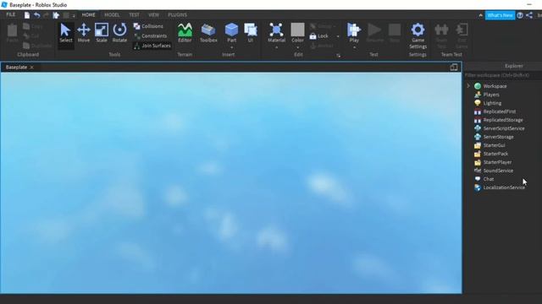The width and height of the screenshot is (542, 304).
Task: Open the Part type dropdown arrow
Action: (231, 47)
